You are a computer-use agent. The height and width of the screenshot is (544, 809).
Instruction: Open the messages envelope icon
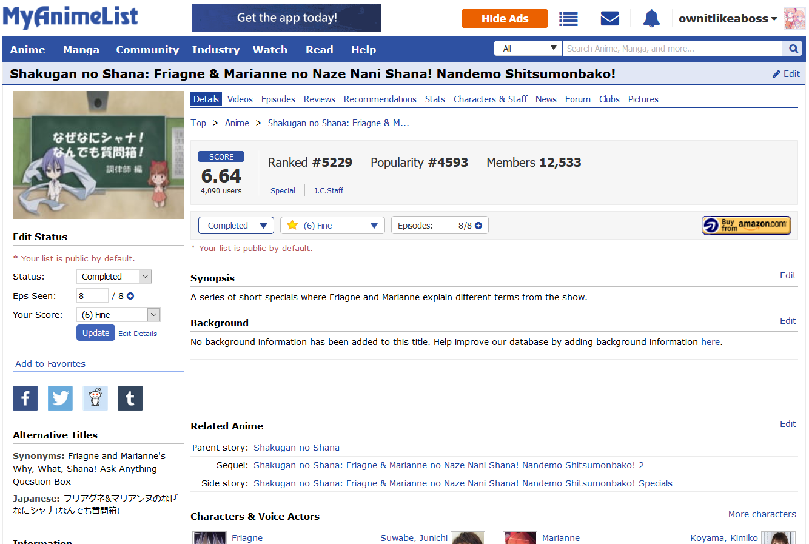609,19
